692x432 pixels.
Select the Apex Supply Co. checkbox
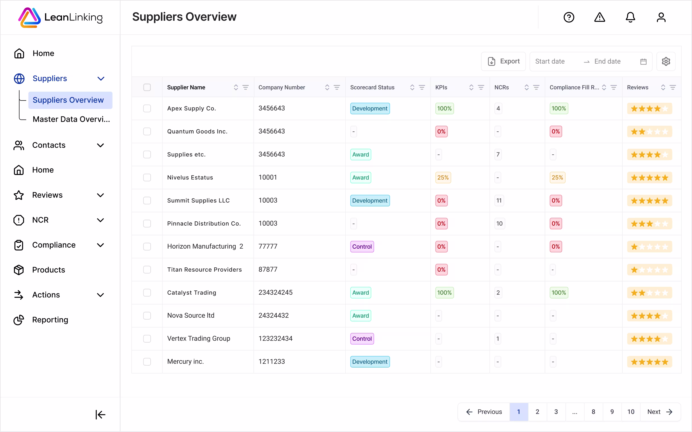tap(147, 108)
